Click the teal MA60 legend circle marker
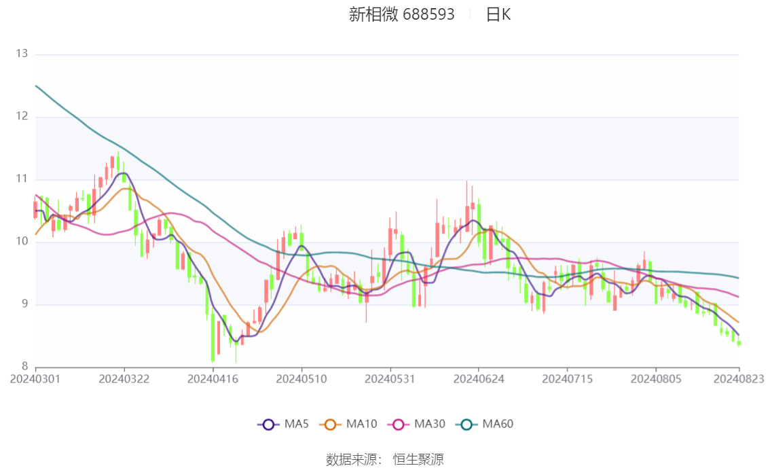The image size is (770, 468). (466, 425)
